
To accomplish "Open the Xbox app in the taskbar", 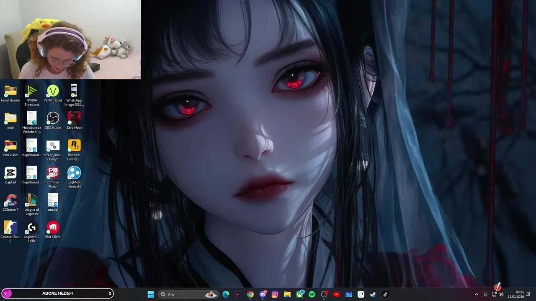I will click(299, 294).
